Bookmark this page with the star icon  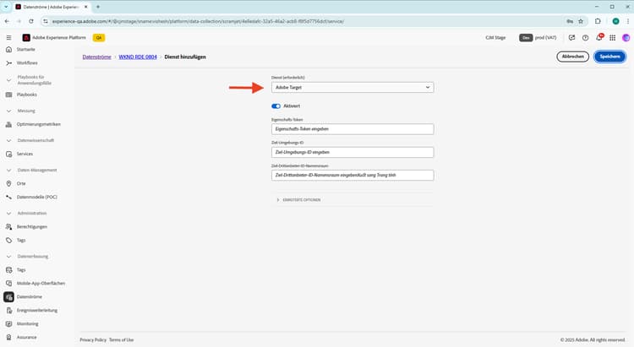click(x=581, y=21)
